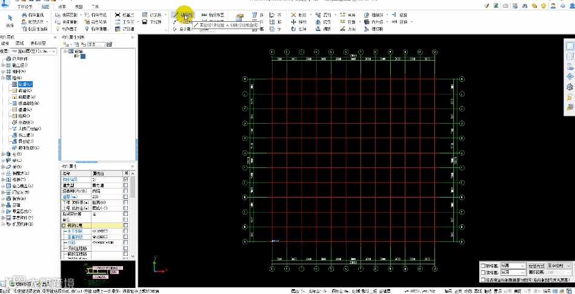This screenshot has width=575, height=294.
Task: Select the arrow 选择 tool in ribbon
Action: coord(10,20)
